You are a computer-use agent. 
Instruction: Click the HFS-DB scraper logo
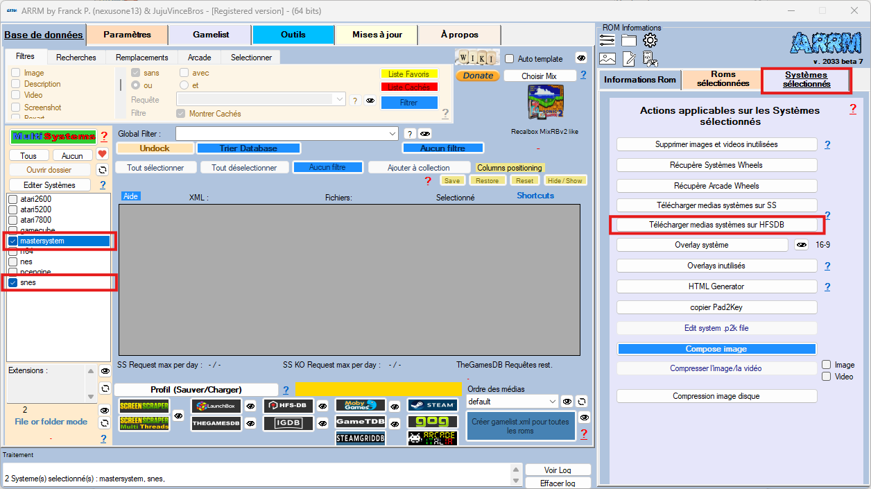pos(289,406)
